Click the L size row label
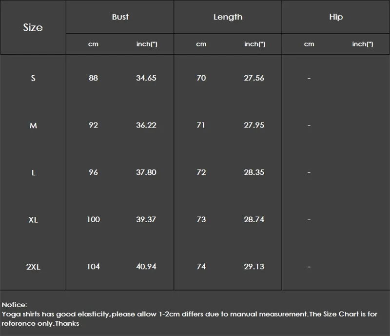 33,172
